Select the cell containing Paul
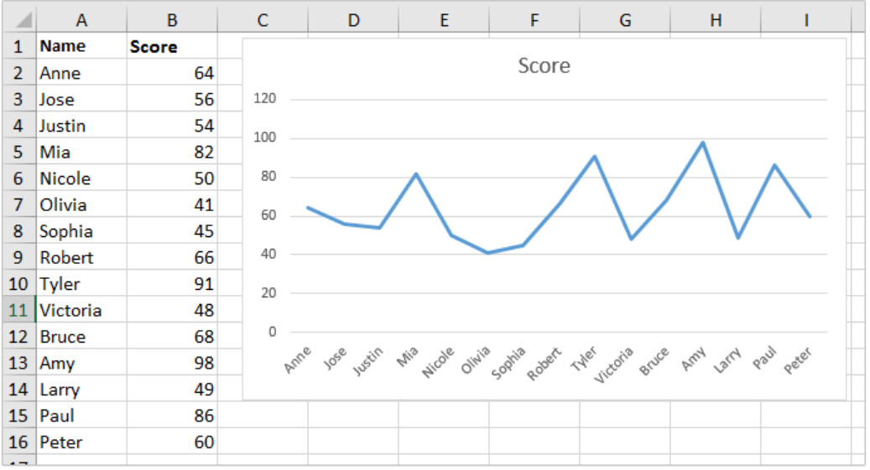The width and height of the screenshot is (870, 470). point(81,416)
